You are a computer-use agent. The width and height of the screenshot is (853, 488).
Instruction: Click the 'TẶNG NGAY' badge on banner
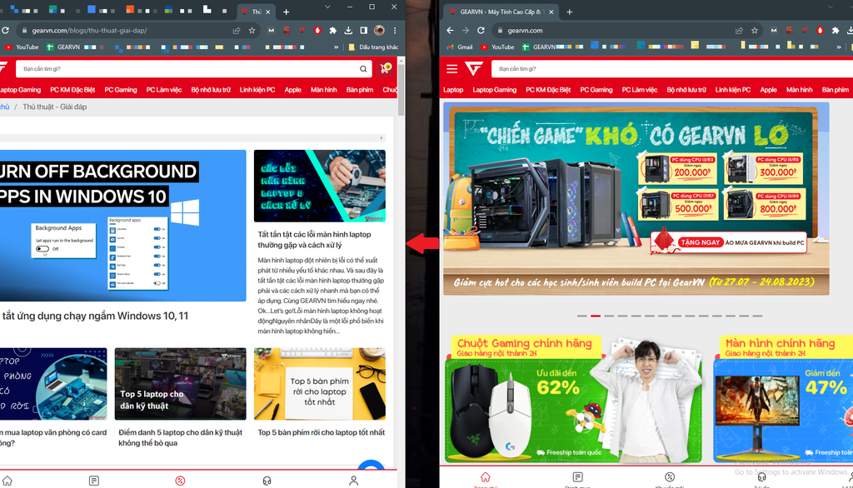point(700,242)
